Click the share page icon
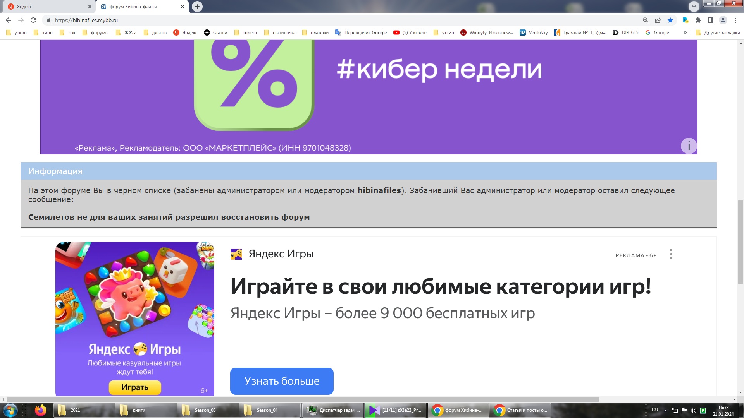Image resolution: width=744 pixels, height=418 pixels. click(658, 20)
